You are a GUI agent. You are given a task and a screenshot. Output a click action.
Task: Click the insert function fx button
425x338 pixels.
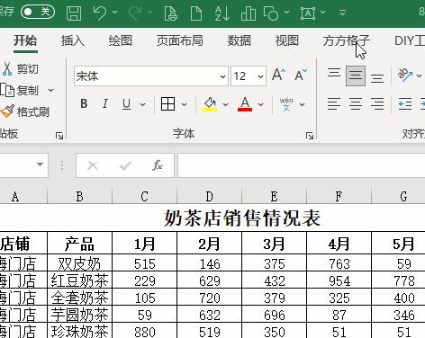158,165
